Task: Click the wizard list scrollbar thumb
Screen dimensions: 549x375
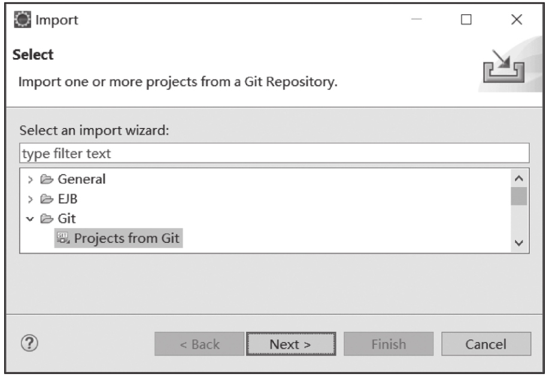Action: (518, 196)
